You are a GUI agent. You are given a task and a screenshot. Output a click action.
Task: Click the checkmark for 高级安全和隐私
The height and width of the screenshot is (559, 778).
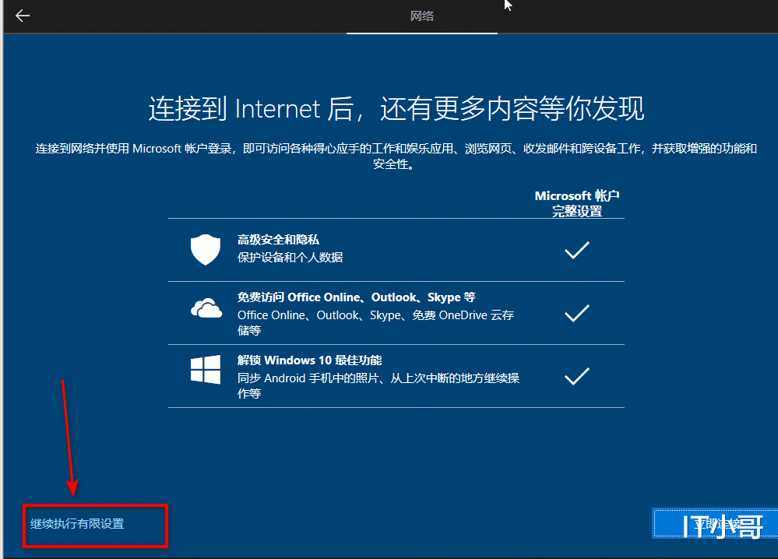[x=577, y=250]
